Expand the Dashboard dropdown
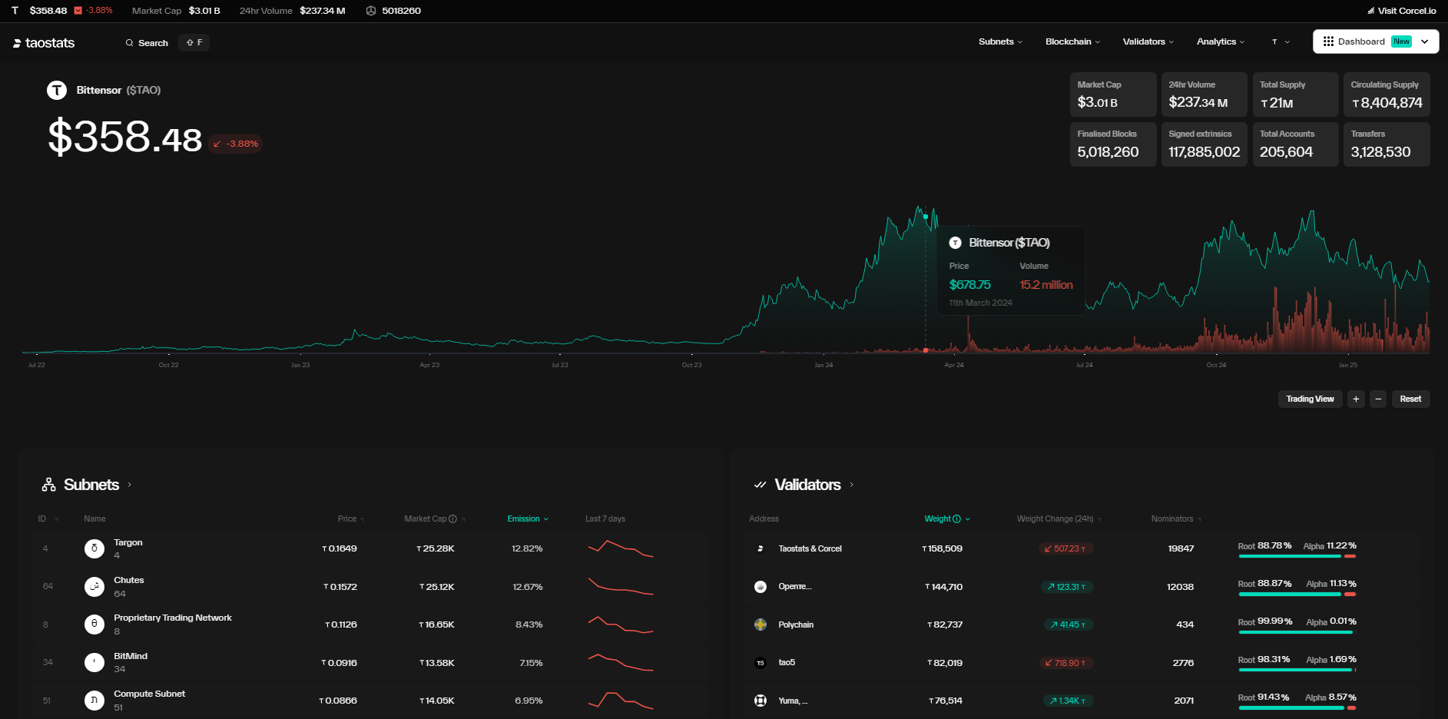1448x719 pixels. tap(1424, 41)
